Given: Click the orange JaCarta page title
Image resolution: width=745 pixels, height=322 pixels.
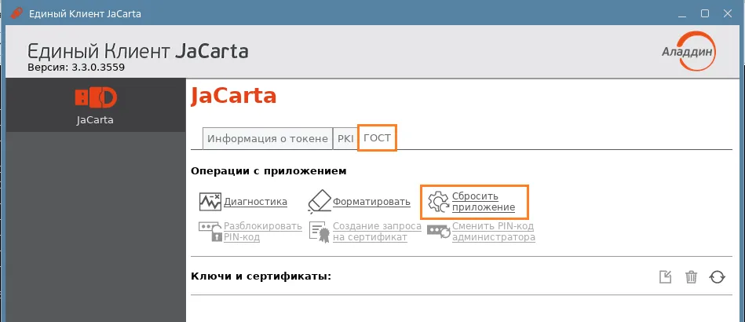Looking at the screenshot, I should pyautogui.click(x=233, y=96).
